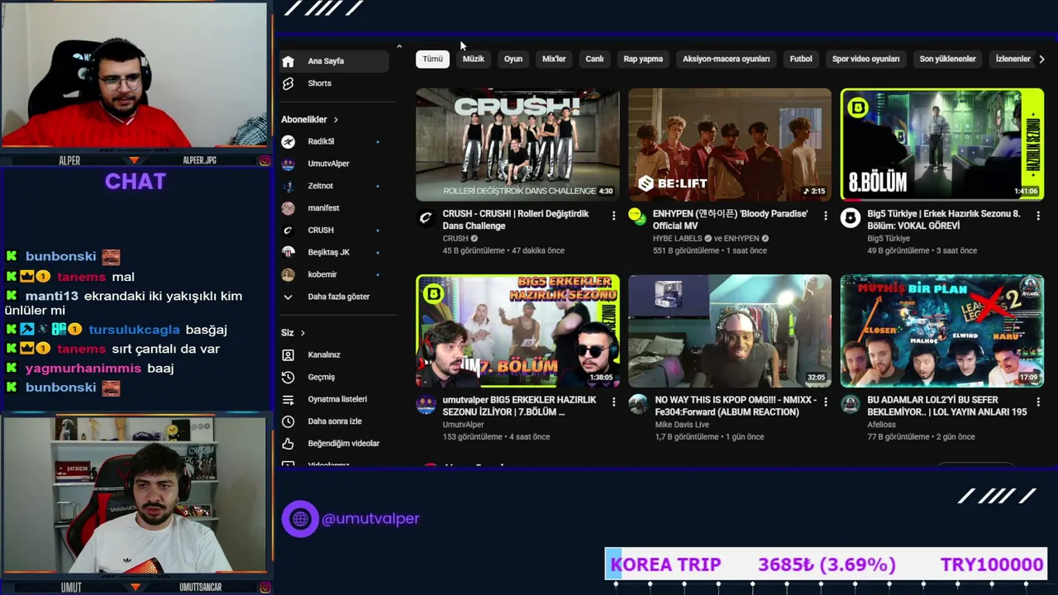Open kobemir channel avatar in sidebar
Screen dimensions: 1058x595
pyautogui.click(x=288, y=274)
